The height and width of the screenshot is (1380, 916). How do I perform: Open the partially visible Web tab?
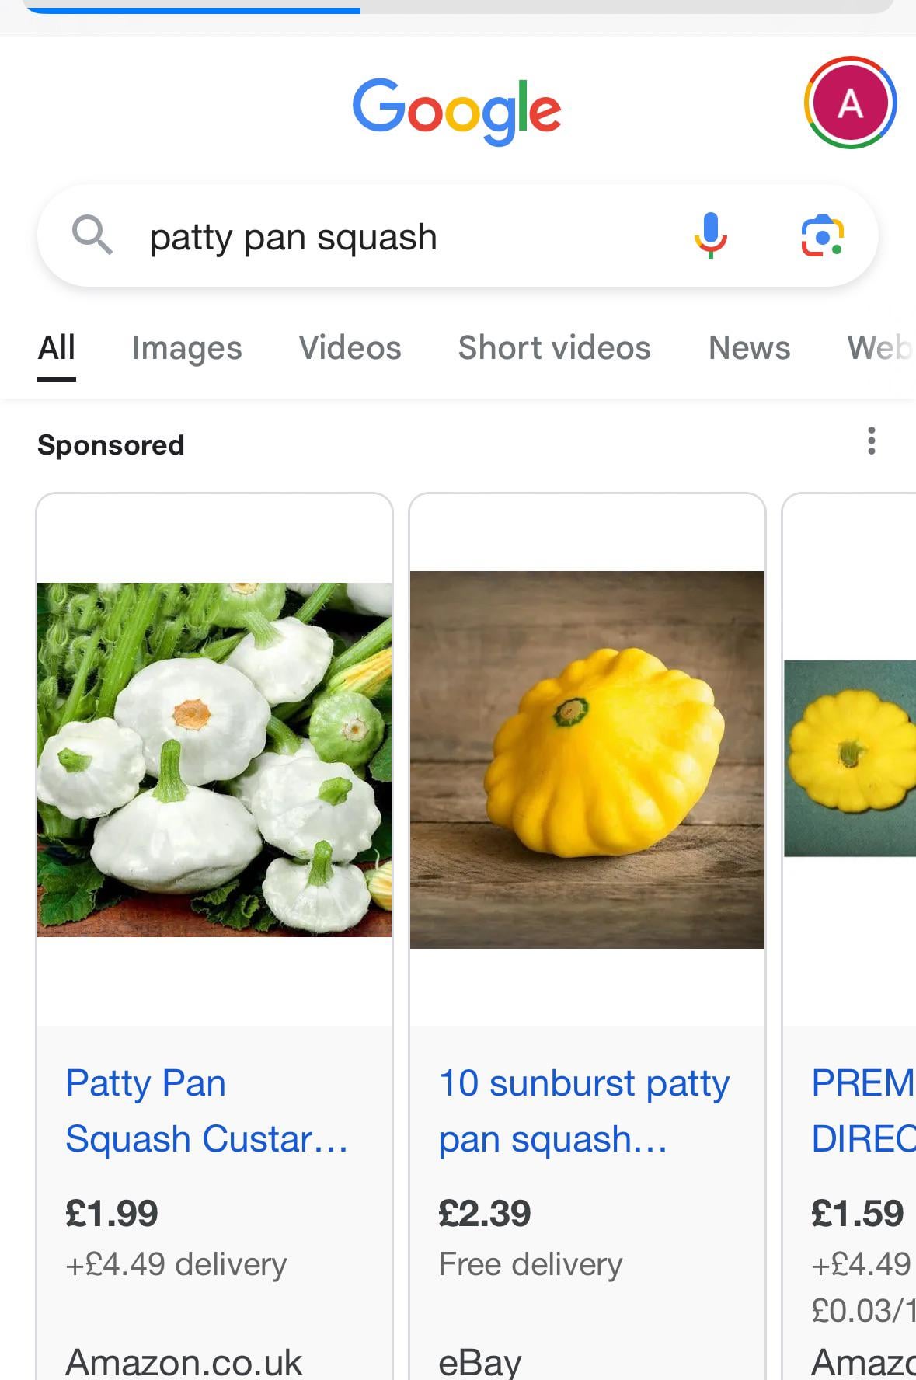pyautogui.click(x=880, y=348)
